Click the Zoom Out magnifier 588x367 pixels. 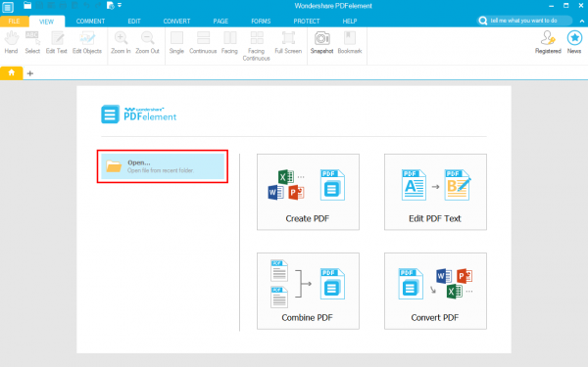(147, 42)
